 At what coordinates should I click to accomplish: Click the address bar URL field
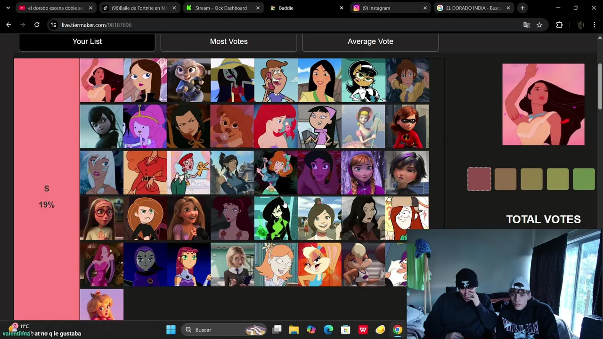tap(283, 25)
